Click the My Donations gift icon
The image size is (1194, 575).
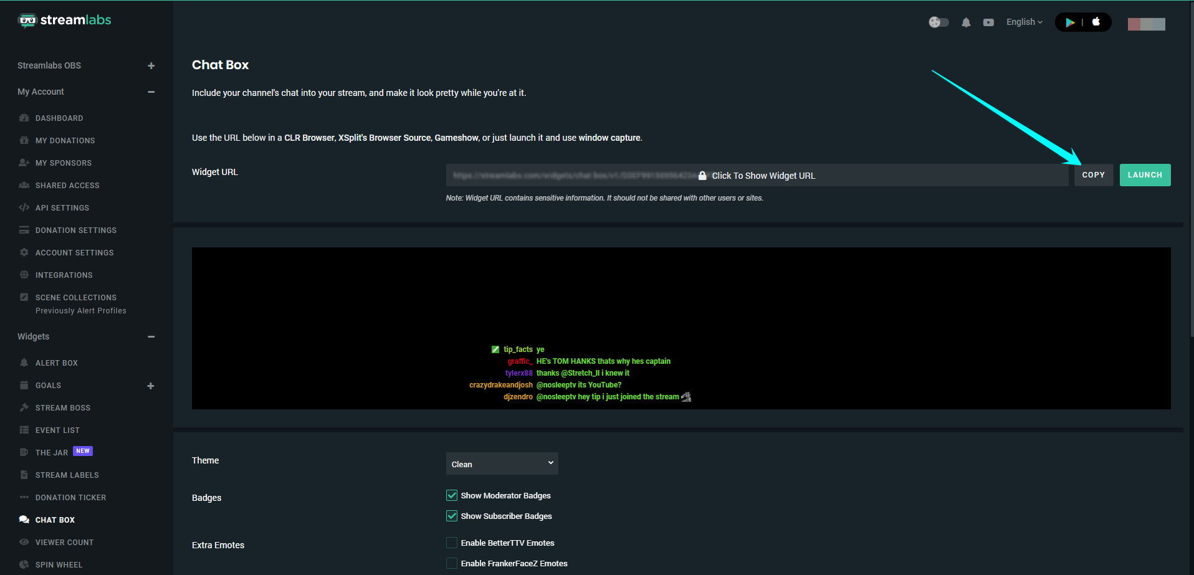click(x=24, y=140)
